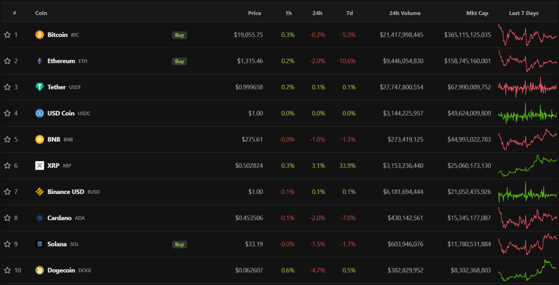
Task: Open the BNB name link
Action: (x=54, y=139)
